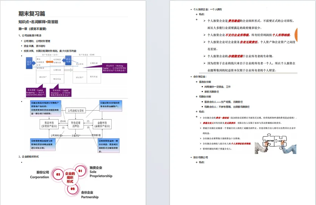
Task: Click the heading '2、企业的组织形式'
Action: coord(29,157)
